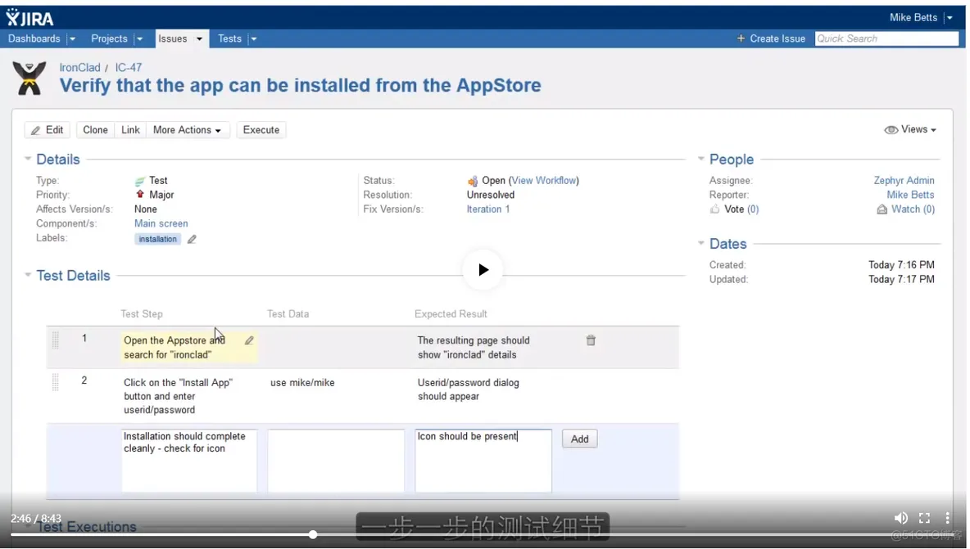Open the More Actions dropdown
Viewport: 970px width, 549px height.
pyautogui.click(x=188, y=130)
